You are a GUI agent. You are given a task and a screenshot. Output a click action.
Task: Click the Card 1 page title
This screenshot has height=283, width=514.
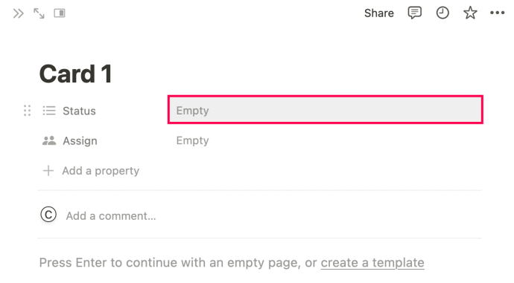pos(76,74)
